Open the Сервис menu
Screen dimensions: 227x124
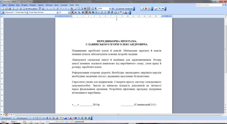[x=41, y=5]
